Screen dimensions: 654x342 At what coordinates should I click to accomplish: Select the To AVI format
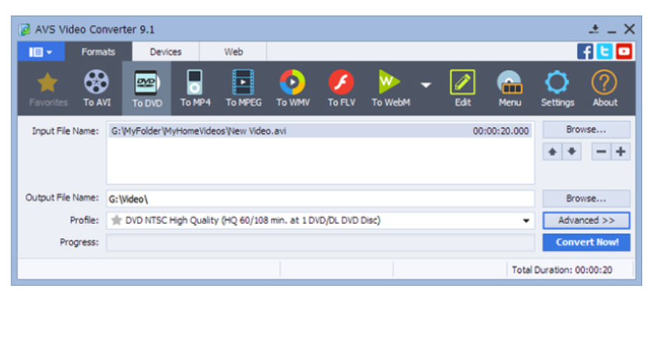tap(96, 89)
